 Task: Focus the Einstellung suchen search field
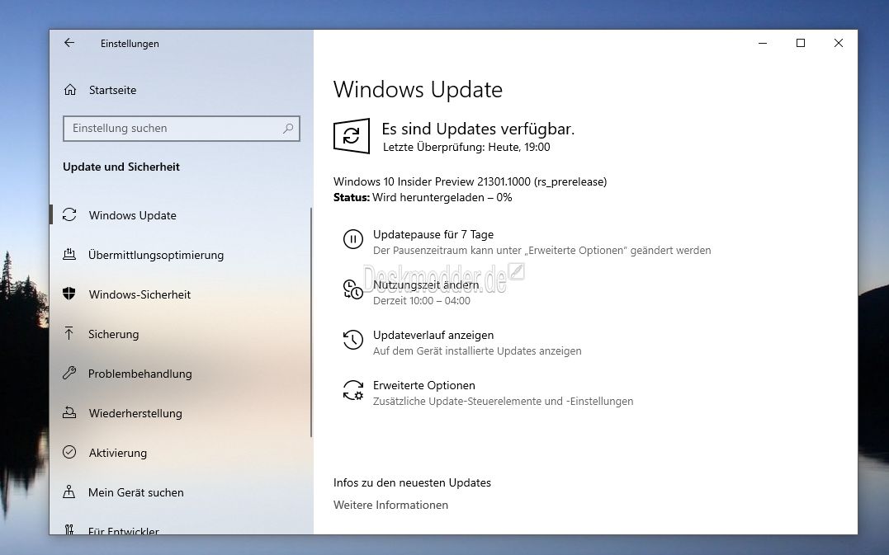182,129
